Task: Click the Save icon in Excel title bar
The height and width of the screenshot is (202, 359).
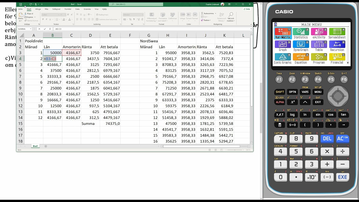Action: click(x=21, y=4)
